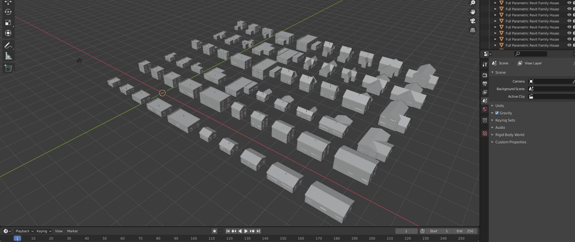575x242 pixels.
Task: Open the Output properties printer tab
Action: click(485, 83)
